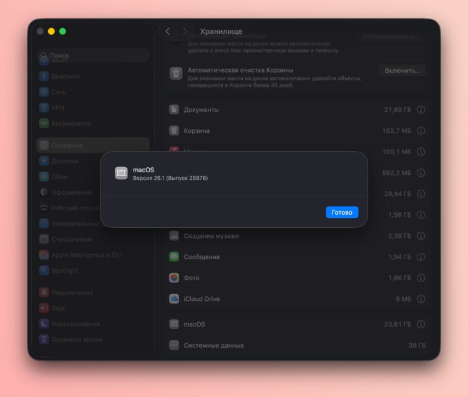This screenshot has height=397, width=468.
Task: Click the Оформление sidebar icon
Action: click(44, 192)
